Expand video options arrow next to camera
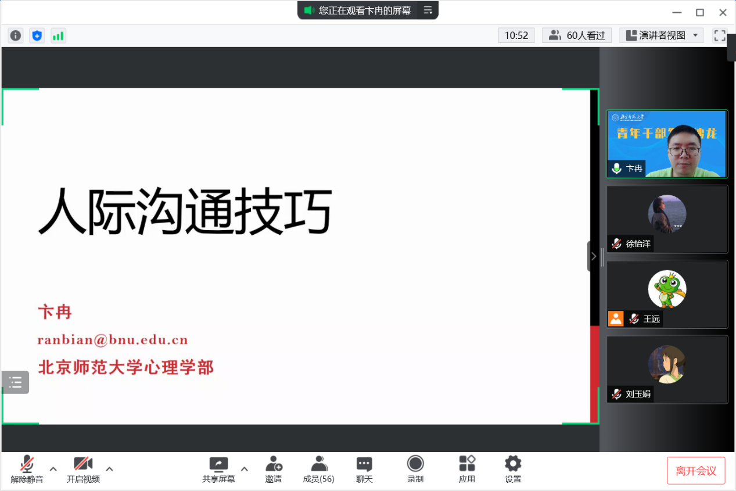 click(109, 469)
